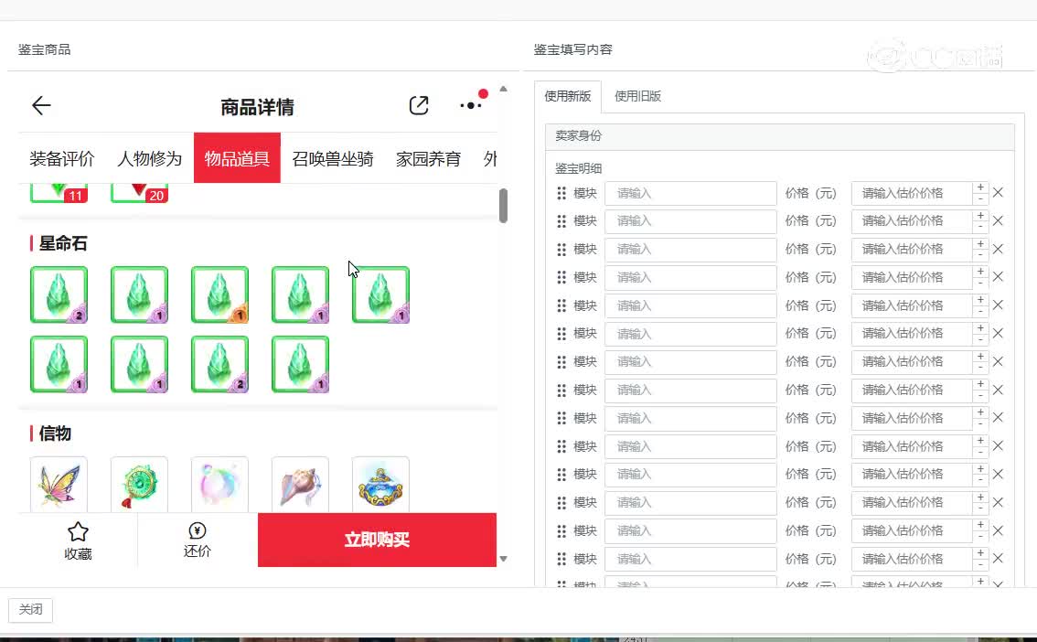
Task: Increase the price with the third row's plus
Action: (x=981, y=244)
